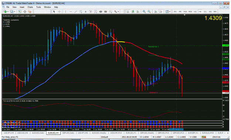
Task: Toggle chart Auto Scroll
Action: click(156, 11)
